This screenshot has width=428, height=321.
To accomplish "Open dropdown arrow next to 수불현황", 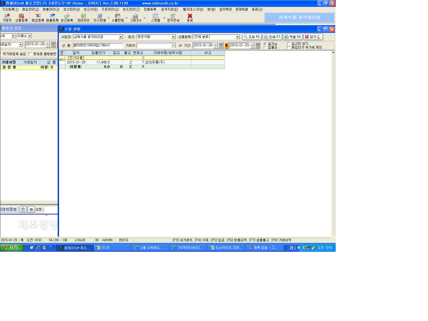I will (126, 18).
